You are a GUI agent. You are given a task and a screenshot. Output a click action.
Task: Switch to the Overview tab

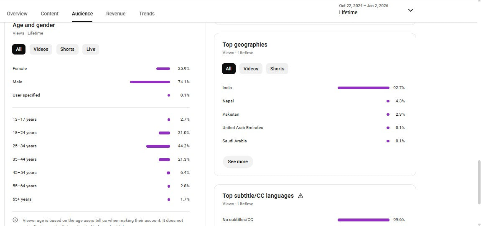pos(17,14)
